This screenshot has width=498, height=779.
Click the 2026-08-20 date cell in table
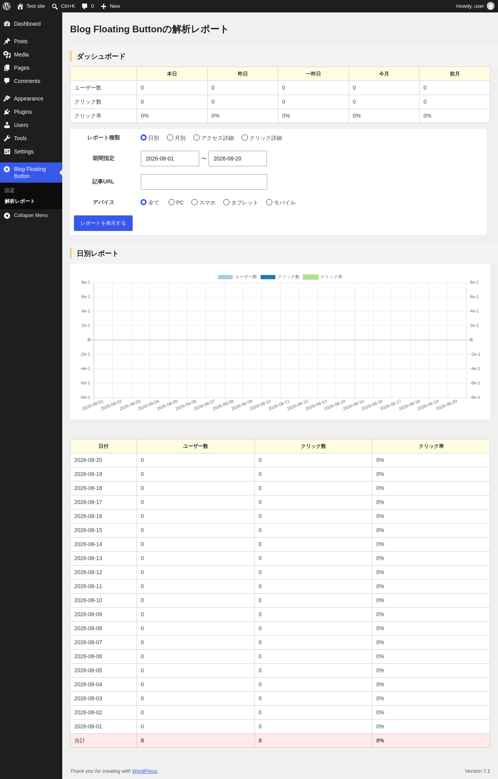pos(103,460)
